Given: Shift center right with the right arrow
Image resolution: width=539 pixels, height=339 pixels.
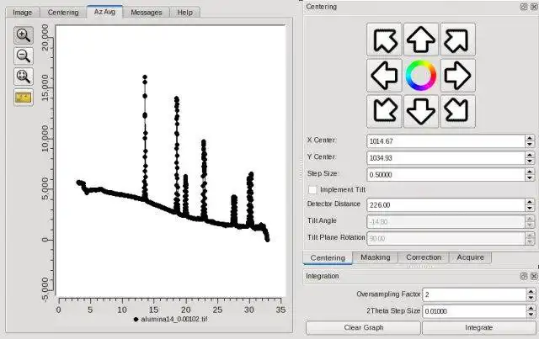Looking at the screenshot, I should click(458, 76).
